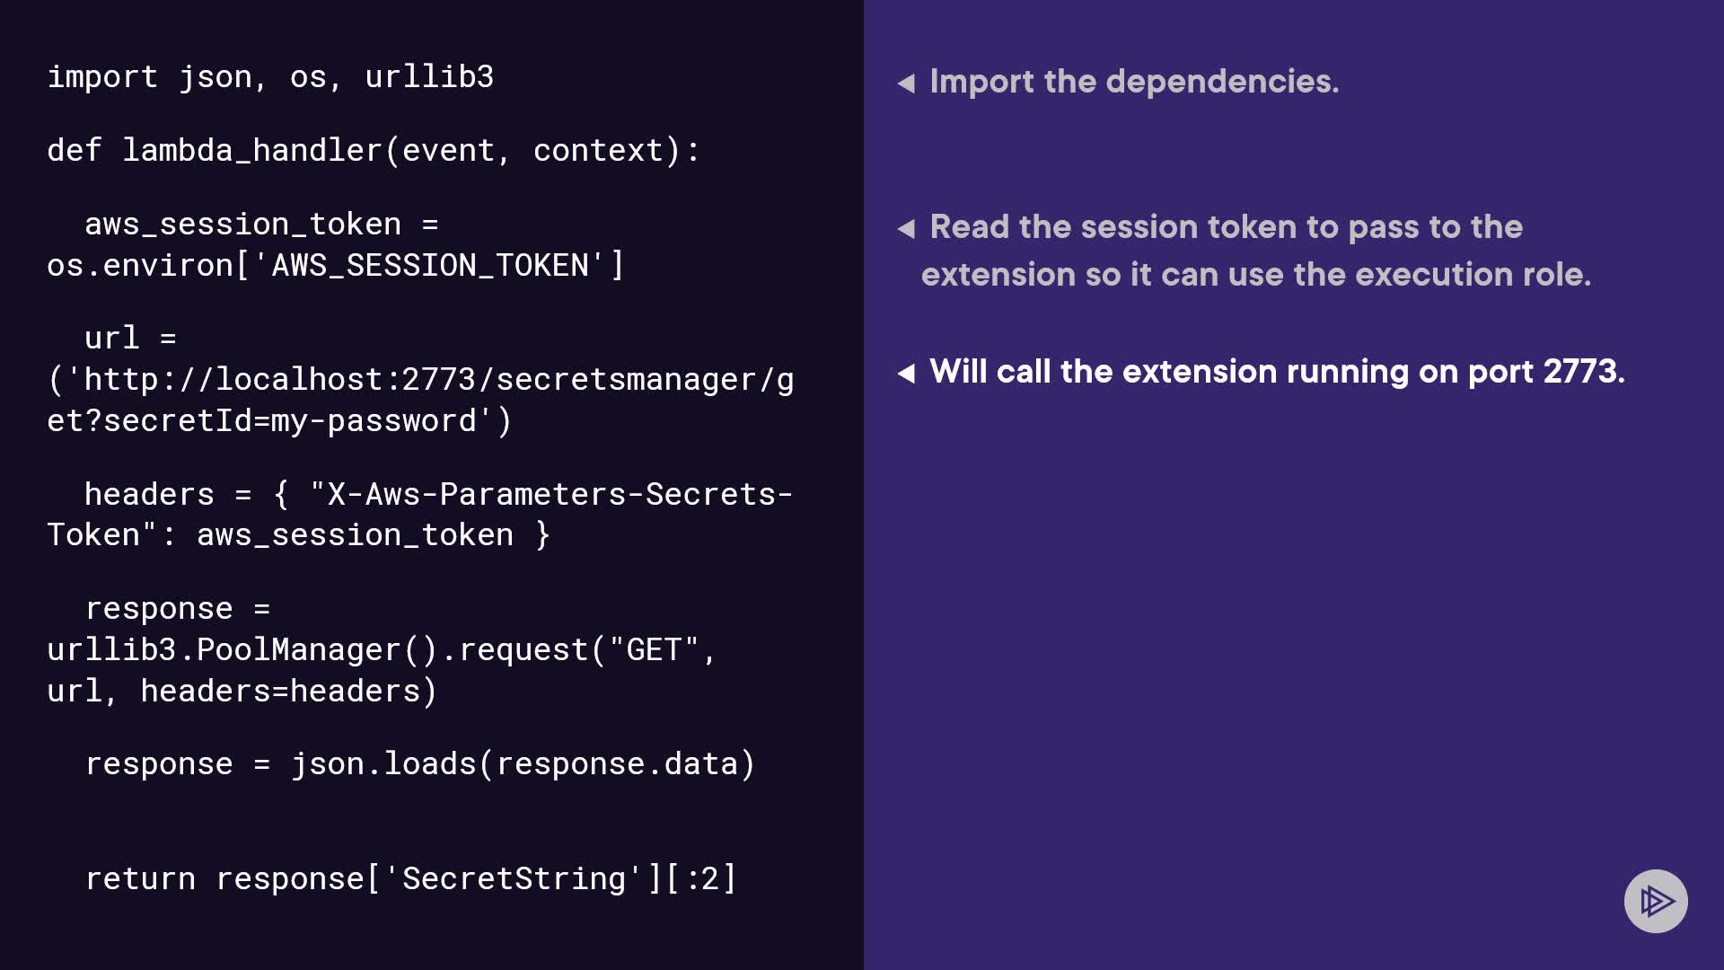This screenshot has width=1724, height=970.
Task: Click the 'secretId=my-password' code line
Action: pyautogui.click(x=279, y=421)
